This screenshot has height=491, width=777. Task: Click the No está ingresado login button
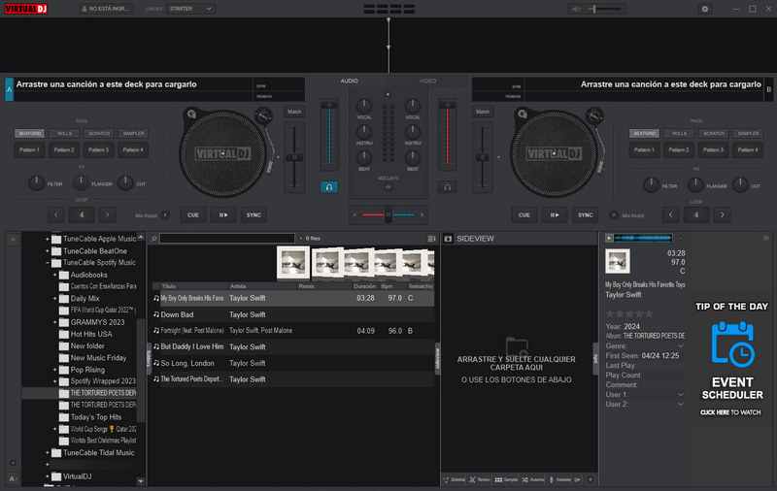pyautogui.click(x=107, y=9)
